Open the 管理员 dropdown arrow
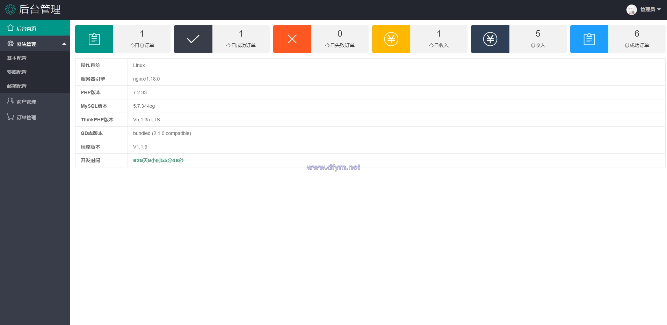 point(659,10)
